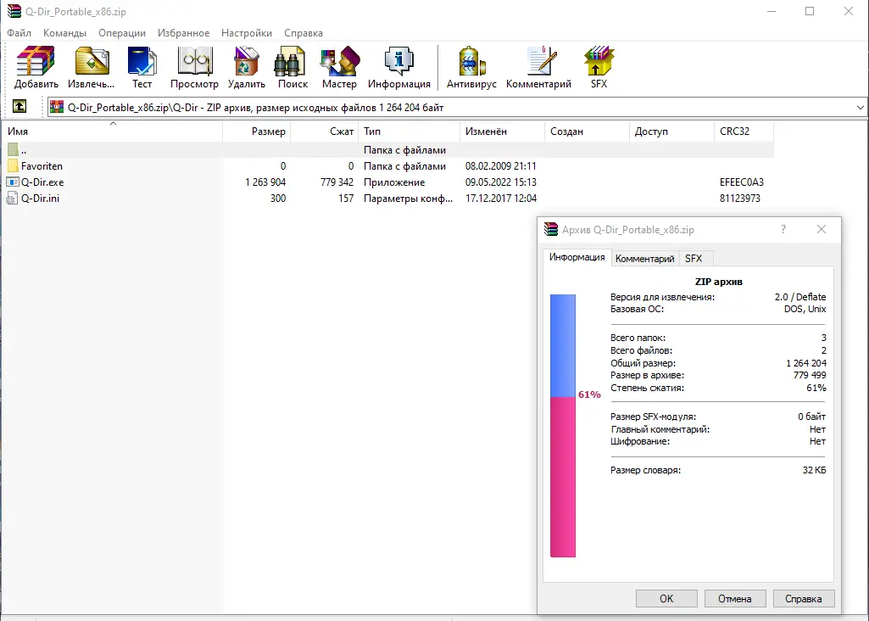
Task: Select the Q-Dir.exe file name
Action: (x=42, y=182)
